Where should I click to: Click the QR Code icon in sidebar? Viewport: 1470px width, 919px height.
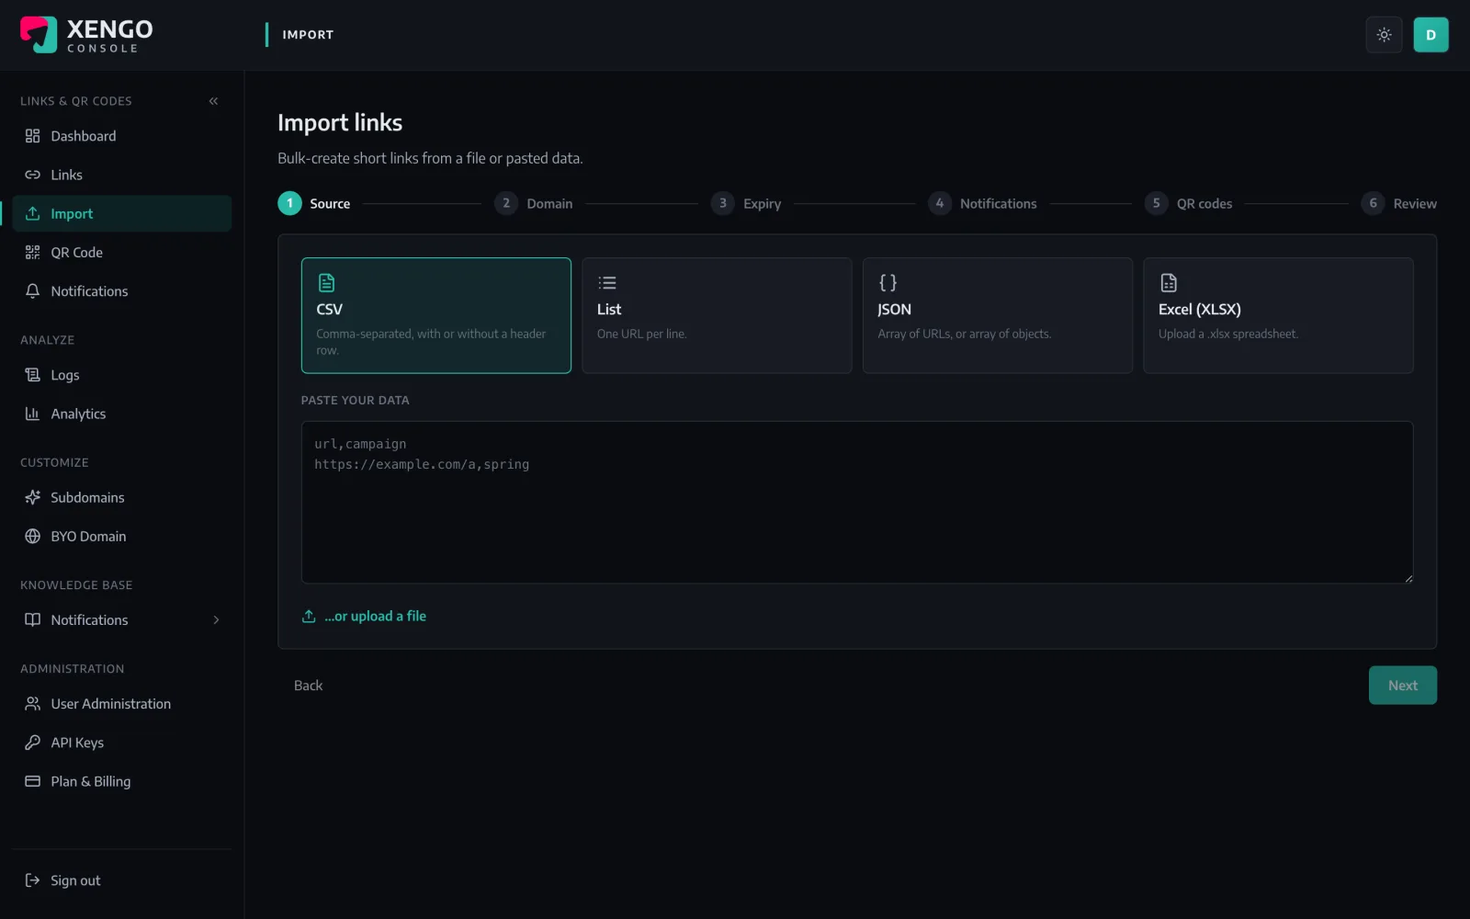[x=33, y=252]
